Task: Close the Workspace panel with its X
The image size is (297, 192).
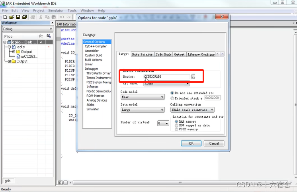Action: click(x=53, y=23)
